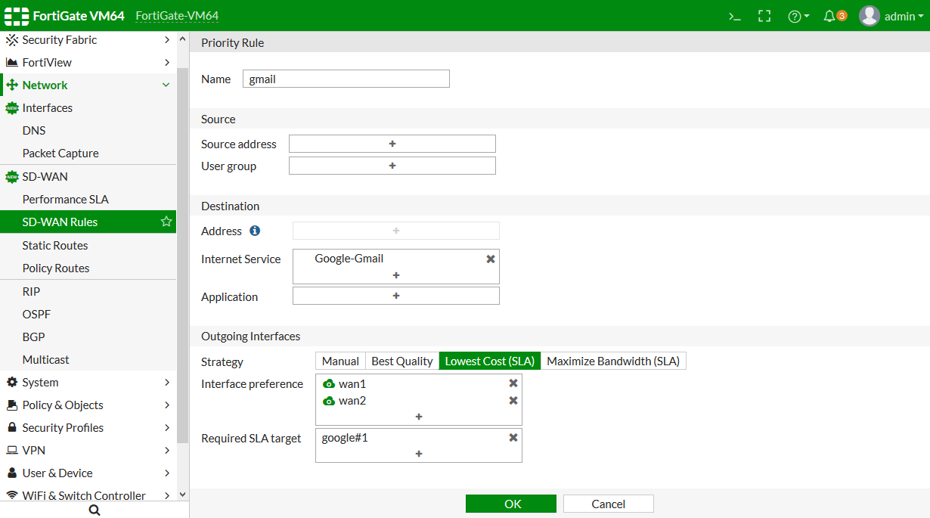This screenshot has width=930, height=518.
Task: Choose Maximize Bandwidth (SLA) strategy
Action: coord(613,361)
